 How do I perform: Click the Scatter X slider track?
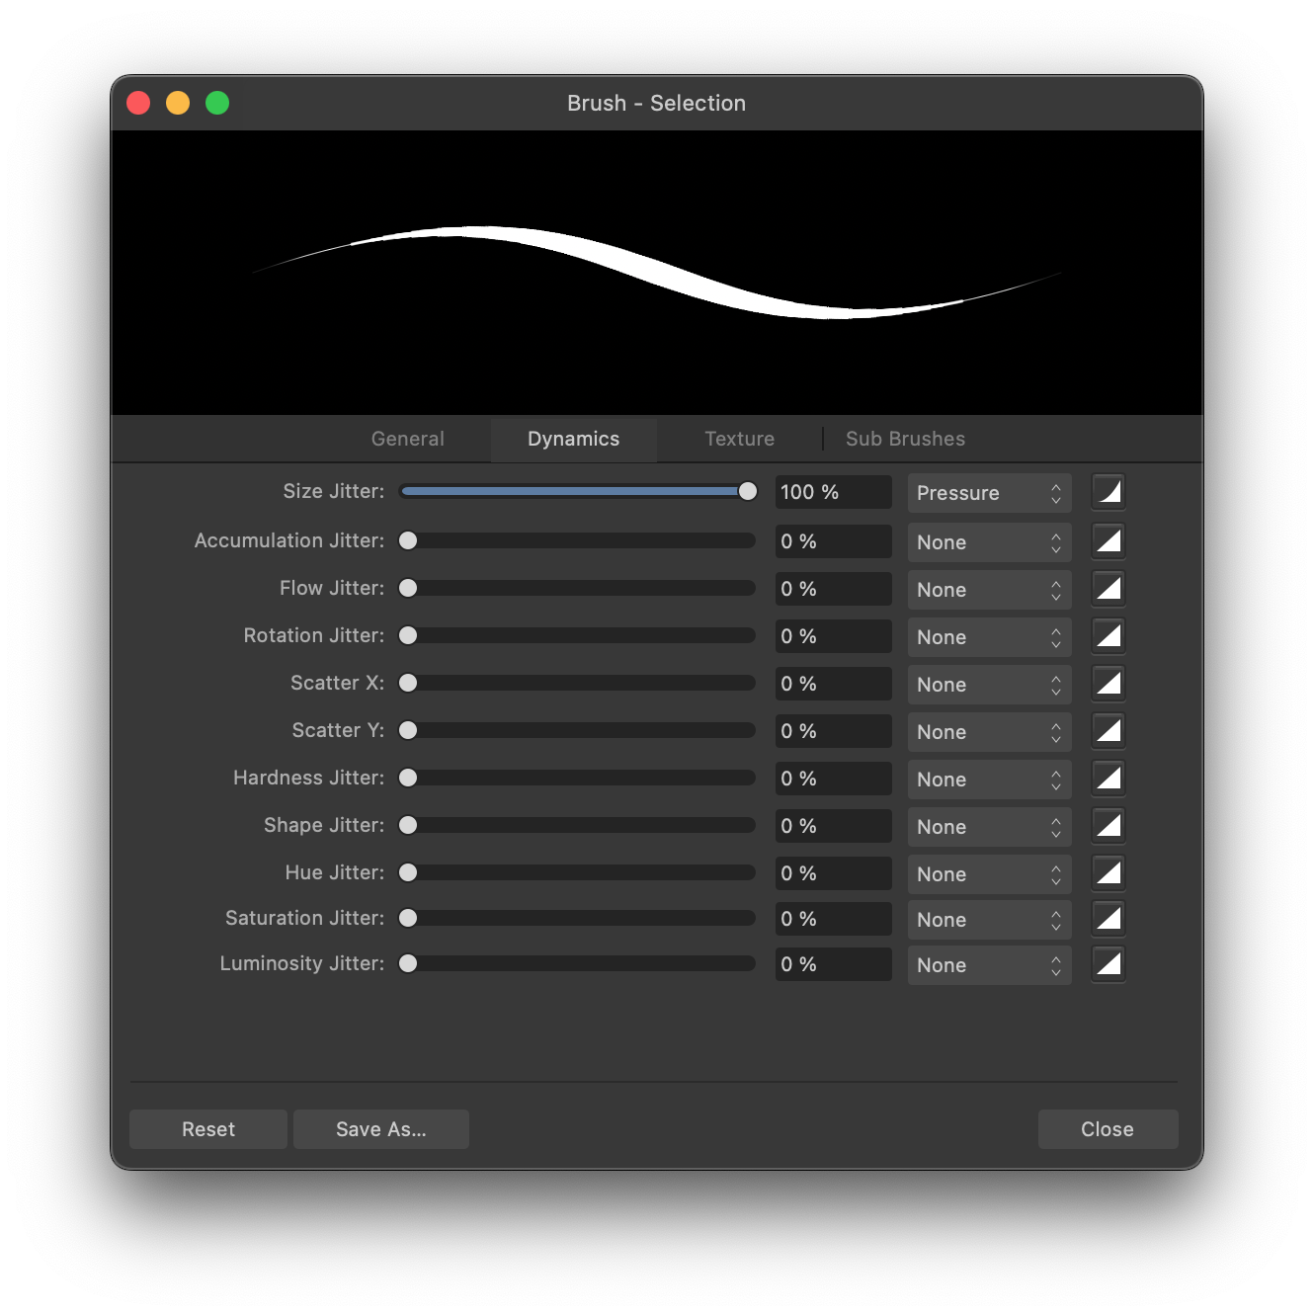[578, 683]
